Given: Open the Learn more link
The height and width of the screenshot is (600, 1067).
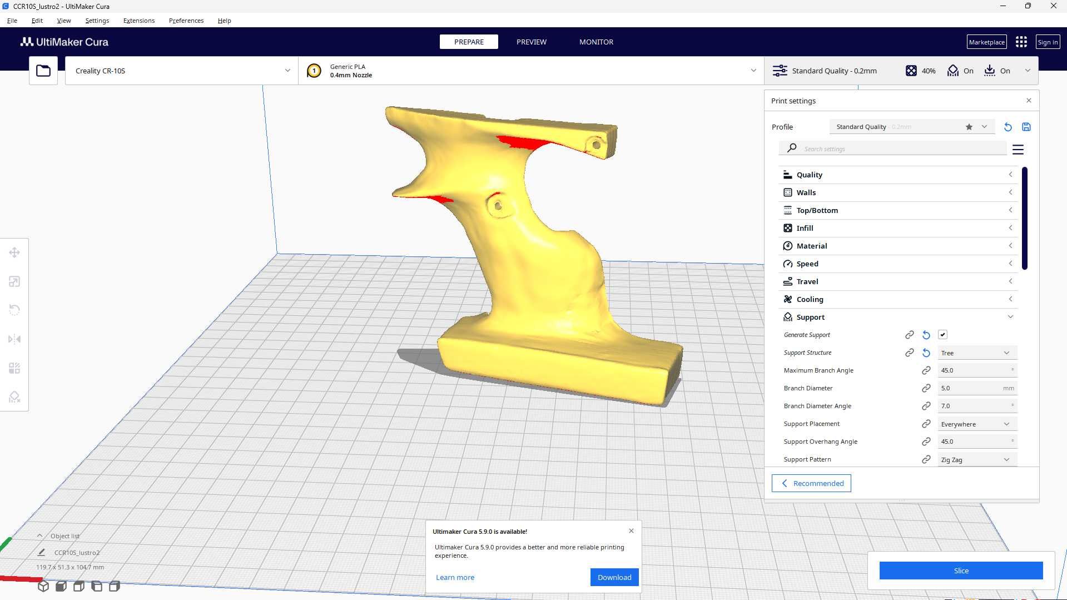Looking at the screenshot, I should click(455, 577).
